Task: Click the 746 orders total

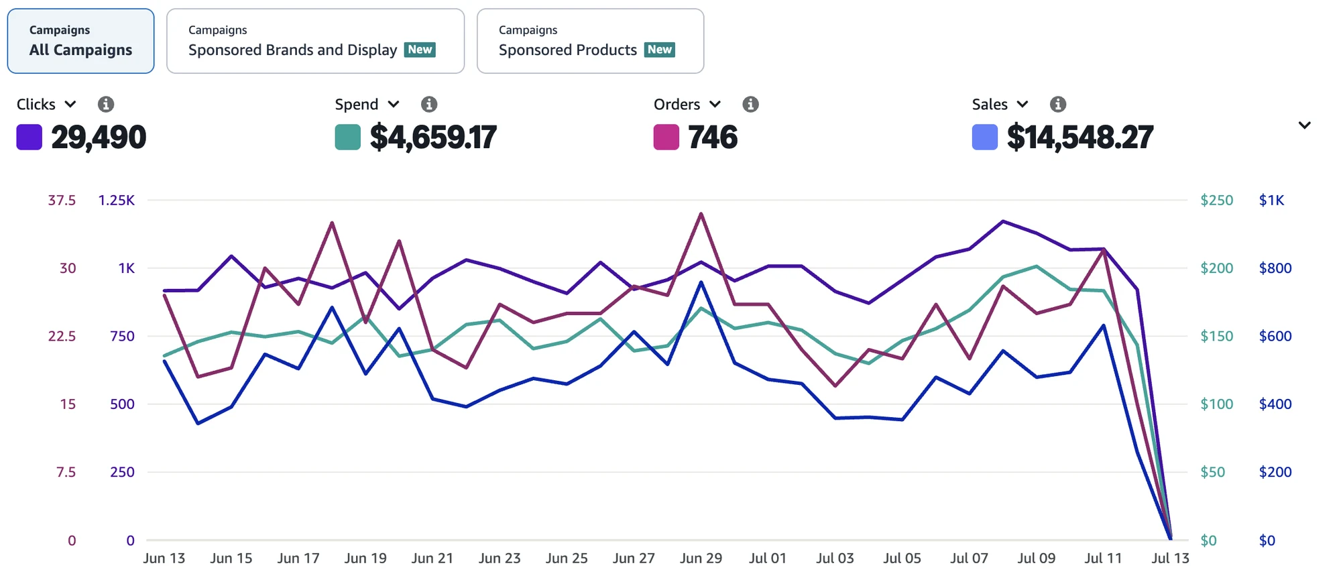Action: [x=713, y=137]
